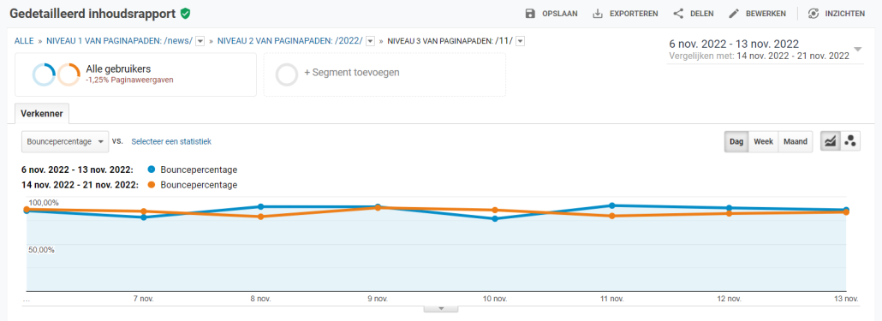Expand dropdown next to /11/ breadcrumb

[x=521, y=41]
